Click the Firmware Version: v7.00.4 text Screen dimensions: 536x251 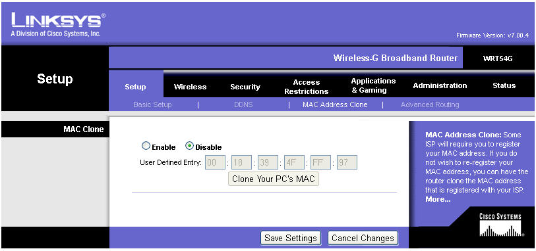(492, 35)
